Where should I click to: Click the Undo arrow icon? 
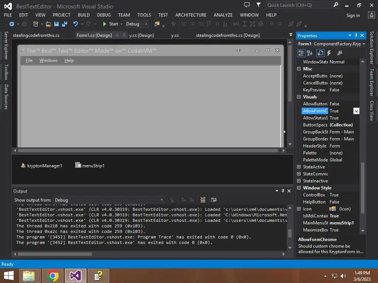pyautogui.click(x=76, y=24)
